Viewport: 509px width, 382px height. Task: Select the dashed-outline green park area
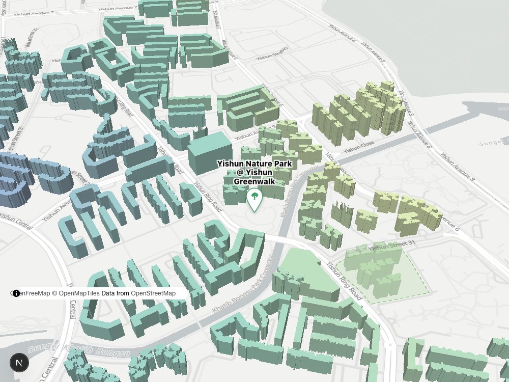pos(383,276)
